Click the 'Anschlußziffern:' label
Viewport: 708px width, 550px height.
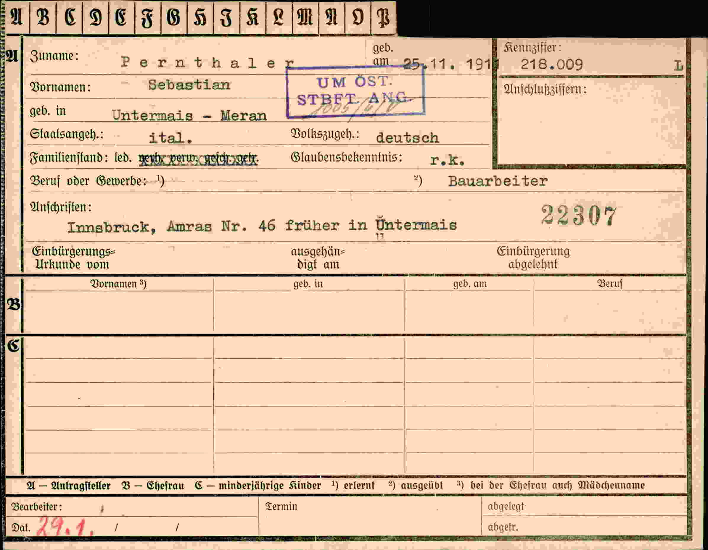coord(545,89)
